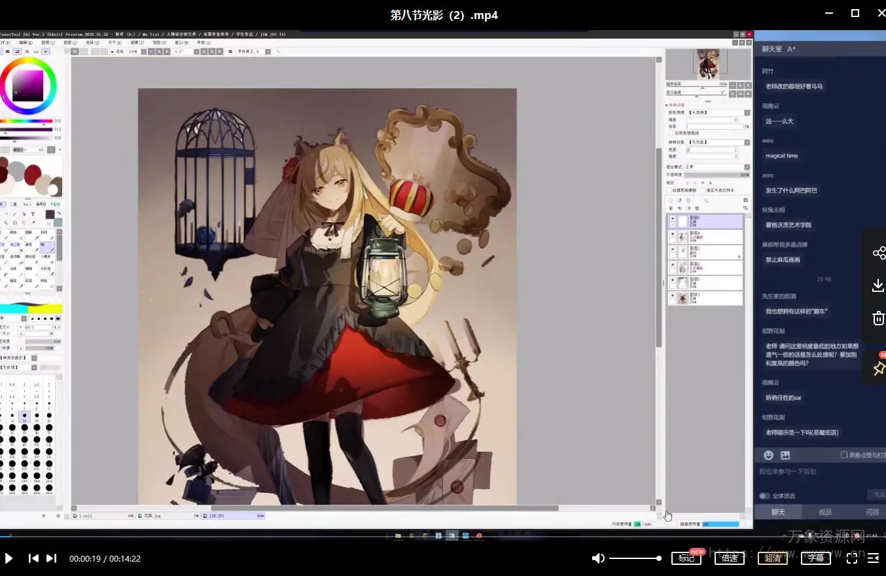The height and width of the screenshot is (576, 886).
Task: Switch to the 成员 tab
Action: tap(825, 512)
